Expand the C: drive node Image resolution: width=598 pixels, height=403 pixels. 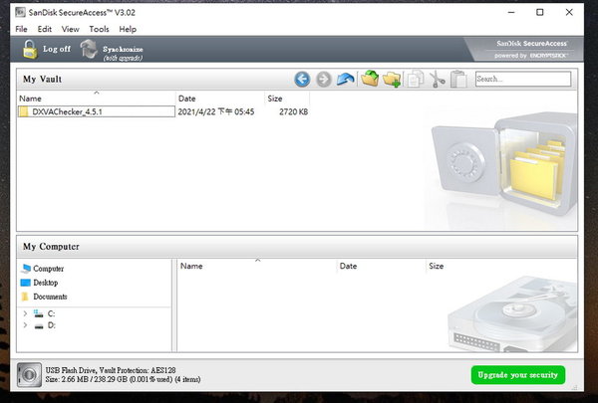click(x=25, y=313)
